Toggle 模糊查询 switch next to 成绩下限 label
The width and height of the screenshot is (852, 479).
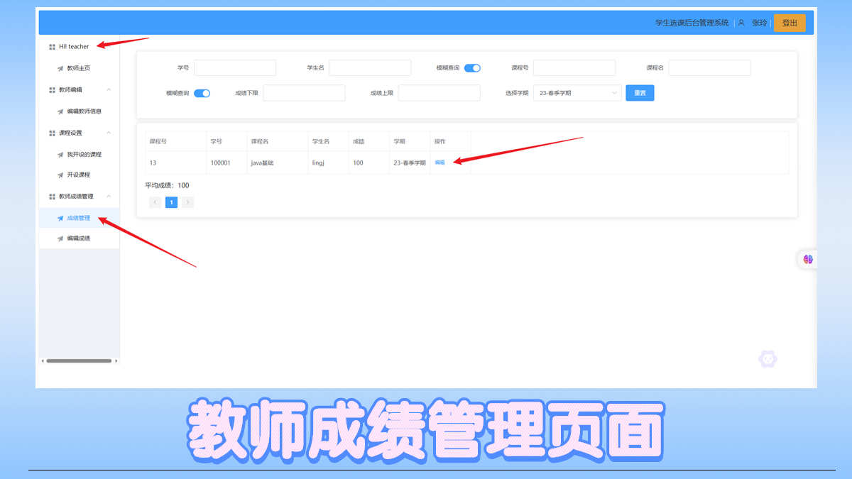202,93
